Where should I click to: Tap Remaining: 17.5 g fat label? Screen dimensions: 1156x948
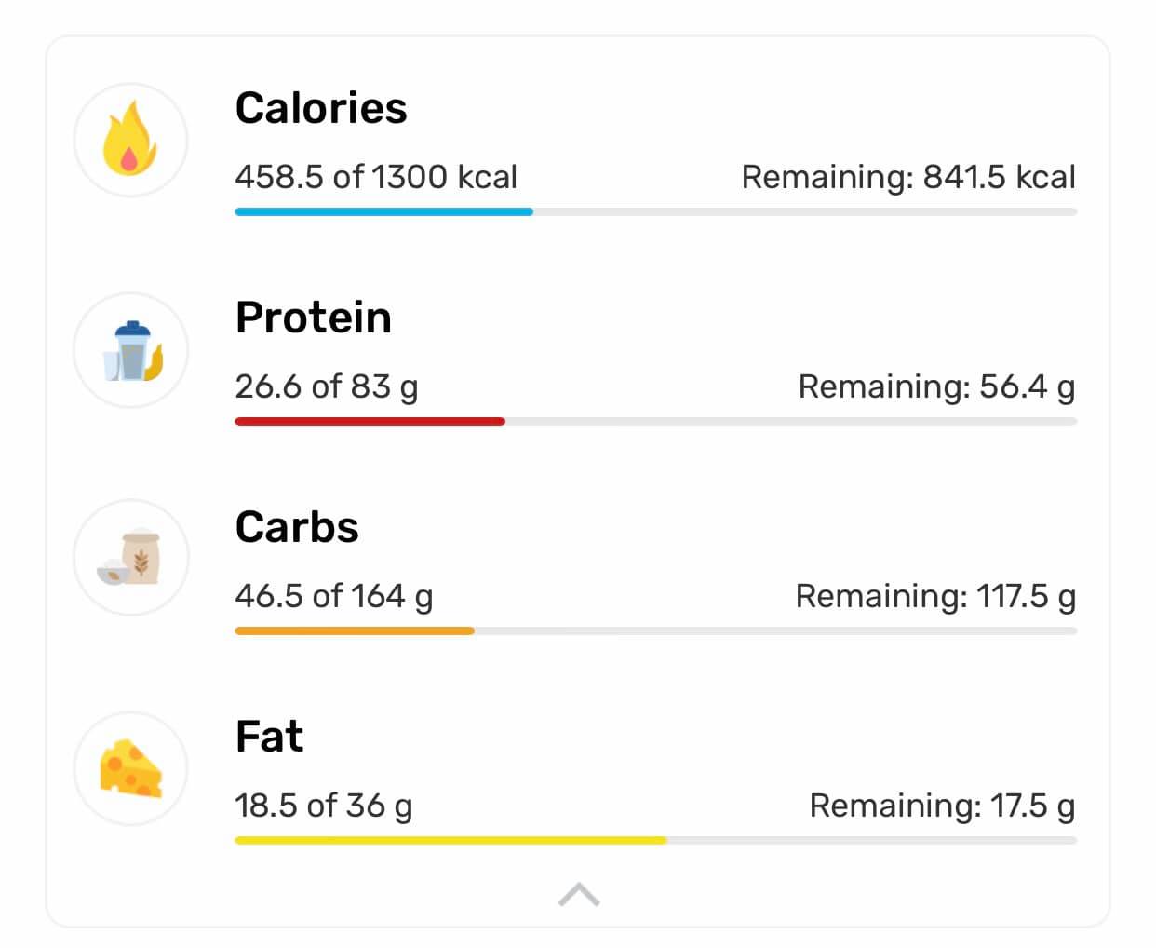pos(942,806)
